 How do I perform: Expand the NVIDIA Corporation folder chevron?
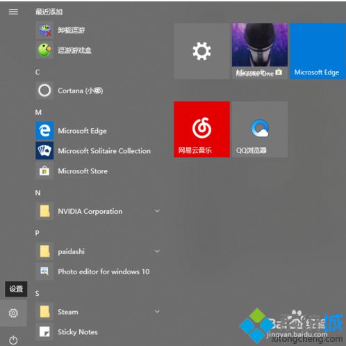(x=157, y=211)
